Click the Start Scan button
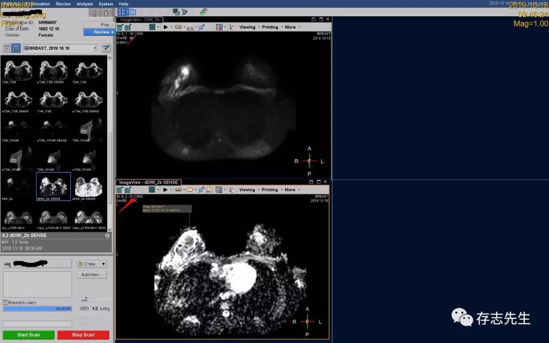 click(x=28, y=335)
